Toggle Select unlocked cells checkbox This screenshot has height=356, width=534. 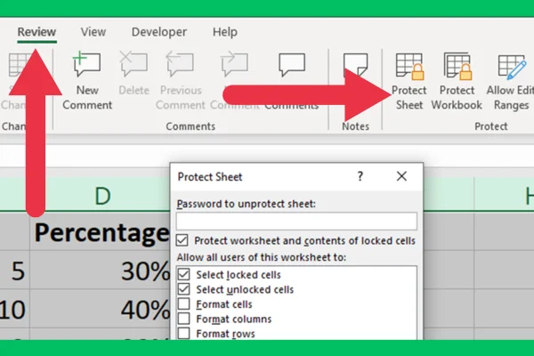coord(184,289)
